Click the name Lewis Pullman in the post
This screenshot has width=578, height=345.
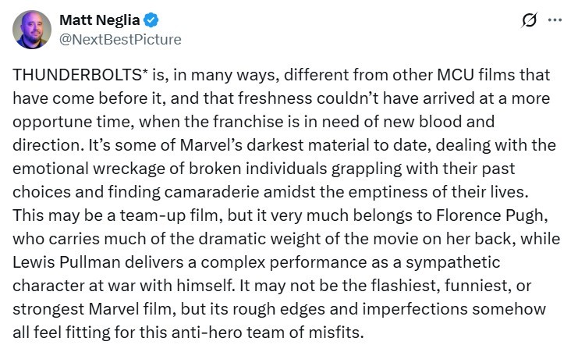[67, 262]
